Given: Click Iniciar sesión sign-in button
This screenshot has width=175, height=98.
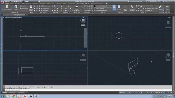Looking at the screenshot, I should (152, 2).
